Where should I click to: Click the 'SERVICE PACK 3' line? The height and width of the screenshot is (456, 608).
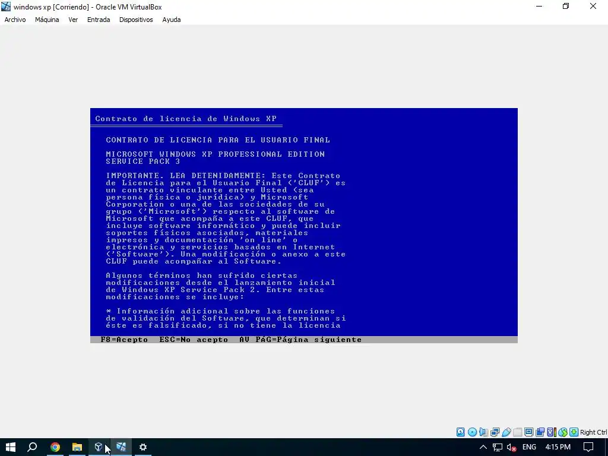click(x=143, y=161)
